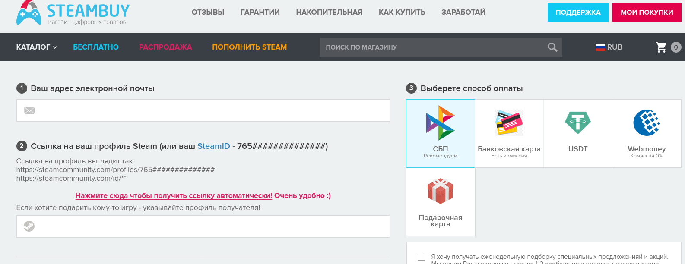
Task: Click the search magnifier icon
Action: pos(552,47)
